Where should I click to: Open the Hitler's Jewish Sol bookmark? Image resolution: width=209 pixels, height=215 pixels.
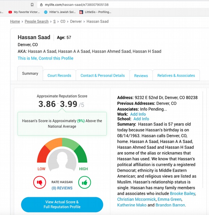click(60, 12)
